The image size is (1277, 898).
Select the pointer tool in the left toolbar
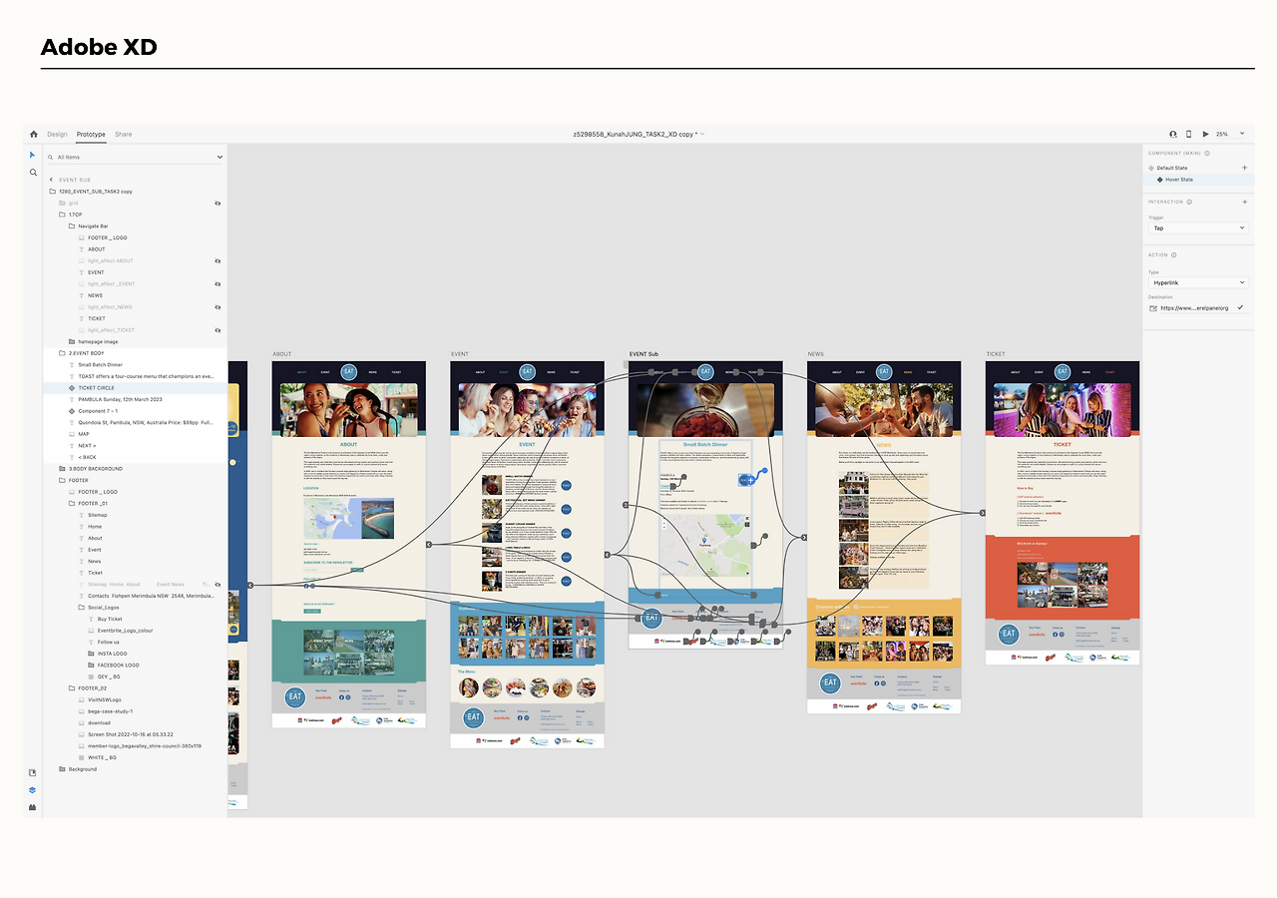32,156
